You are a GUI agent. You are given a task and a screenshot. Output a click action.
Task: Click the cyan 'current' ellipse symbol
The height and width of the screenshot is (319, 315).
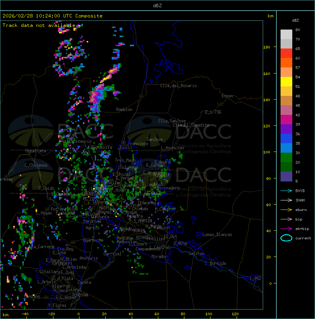(x=286, y=238)
